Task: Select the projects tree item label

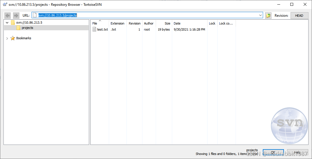Action: point(27,28)
